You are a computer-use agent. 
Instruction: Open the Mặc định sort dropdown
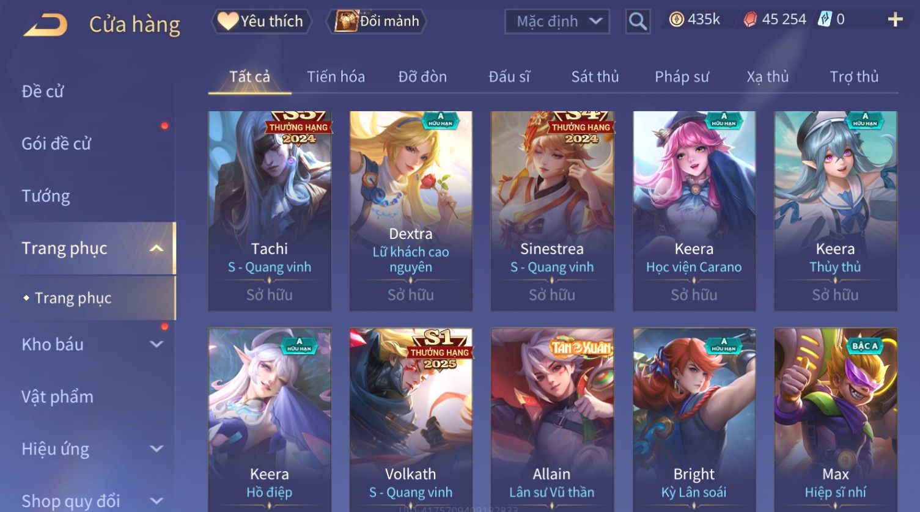tap(557, 22)
